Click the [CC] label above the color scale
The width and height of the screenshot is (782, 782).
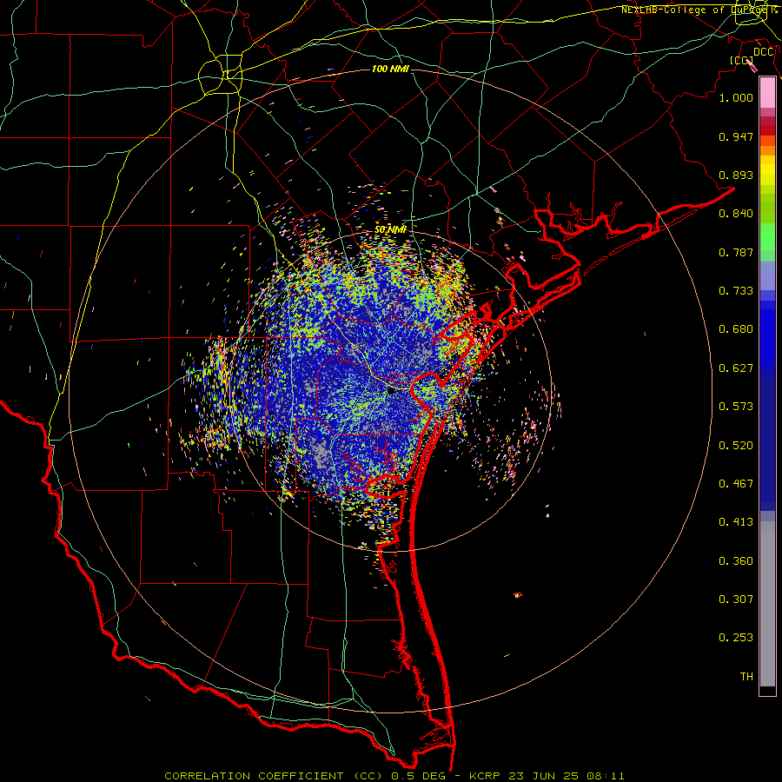[742, 60]
